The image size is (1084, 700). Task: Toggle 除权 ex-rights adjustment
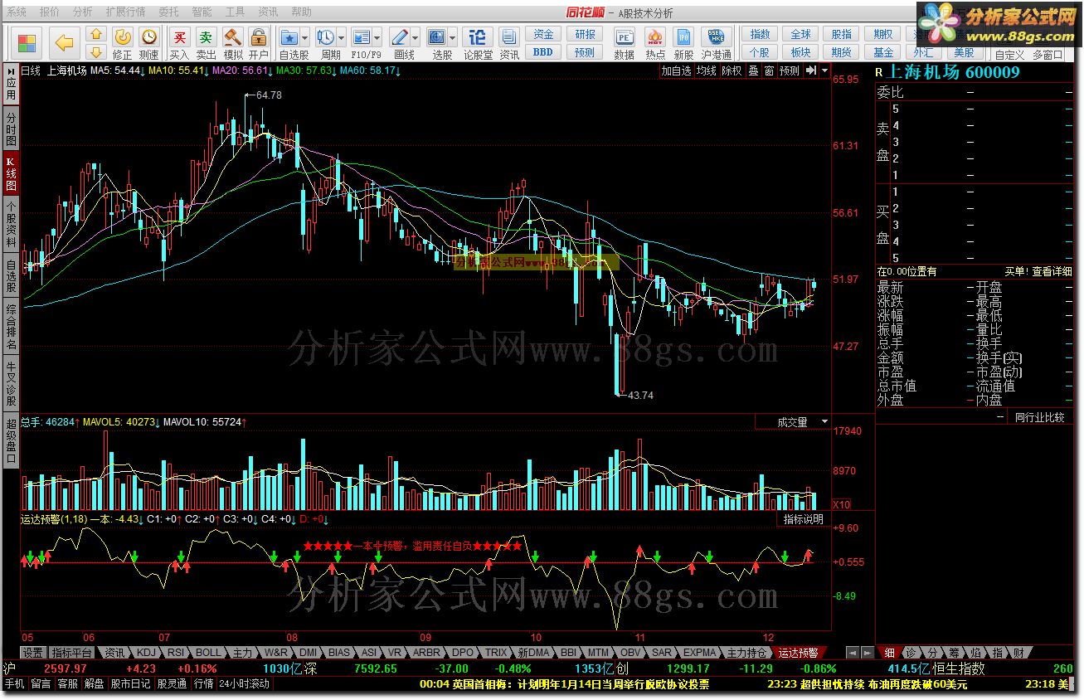tap(732, 71)
